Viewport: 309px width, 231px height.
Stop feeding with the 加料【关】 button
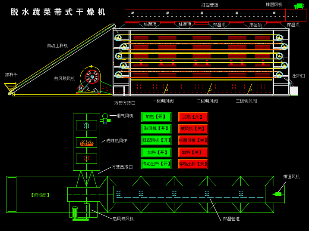pyautogui.click(x=193, y=152)
